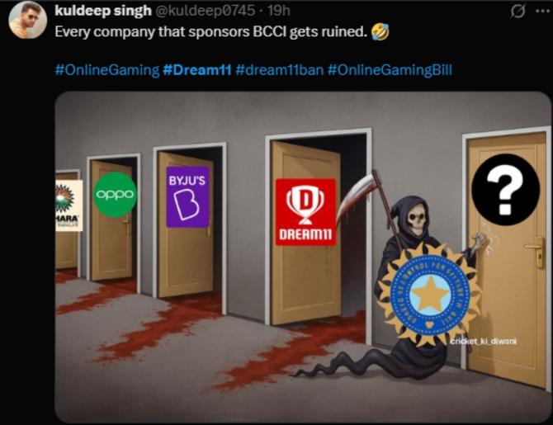The height and width of the screenshot is (425, 553).
Task: Open the 19h timestamp link
Action: [279, 11]
